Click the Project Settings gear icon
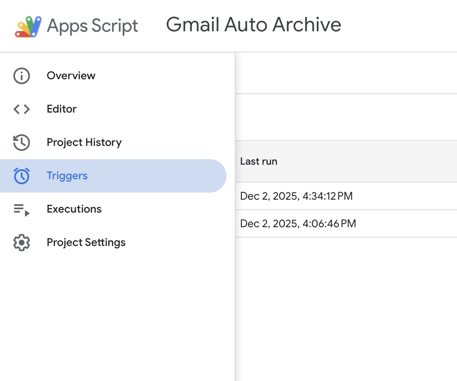457x381 pixels. pos(21,242)
